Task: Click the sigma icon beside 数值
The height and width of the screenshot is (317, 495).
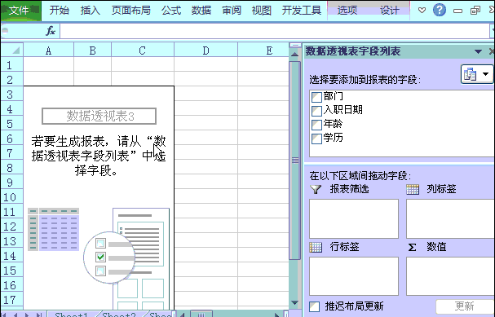Action: click(412, 247)
